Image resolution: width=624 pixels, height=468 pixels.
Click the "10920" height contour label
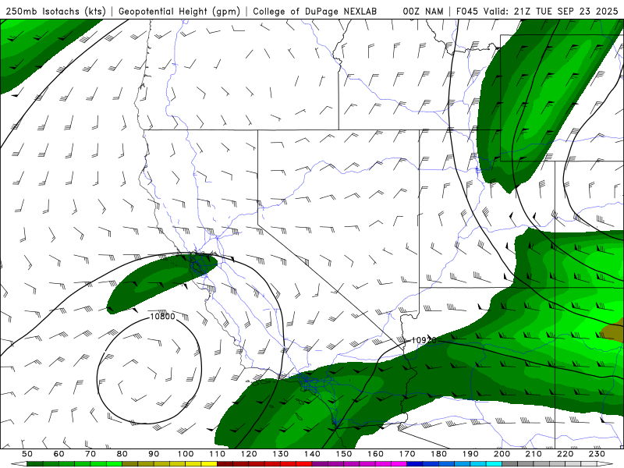tap(424, 340)
